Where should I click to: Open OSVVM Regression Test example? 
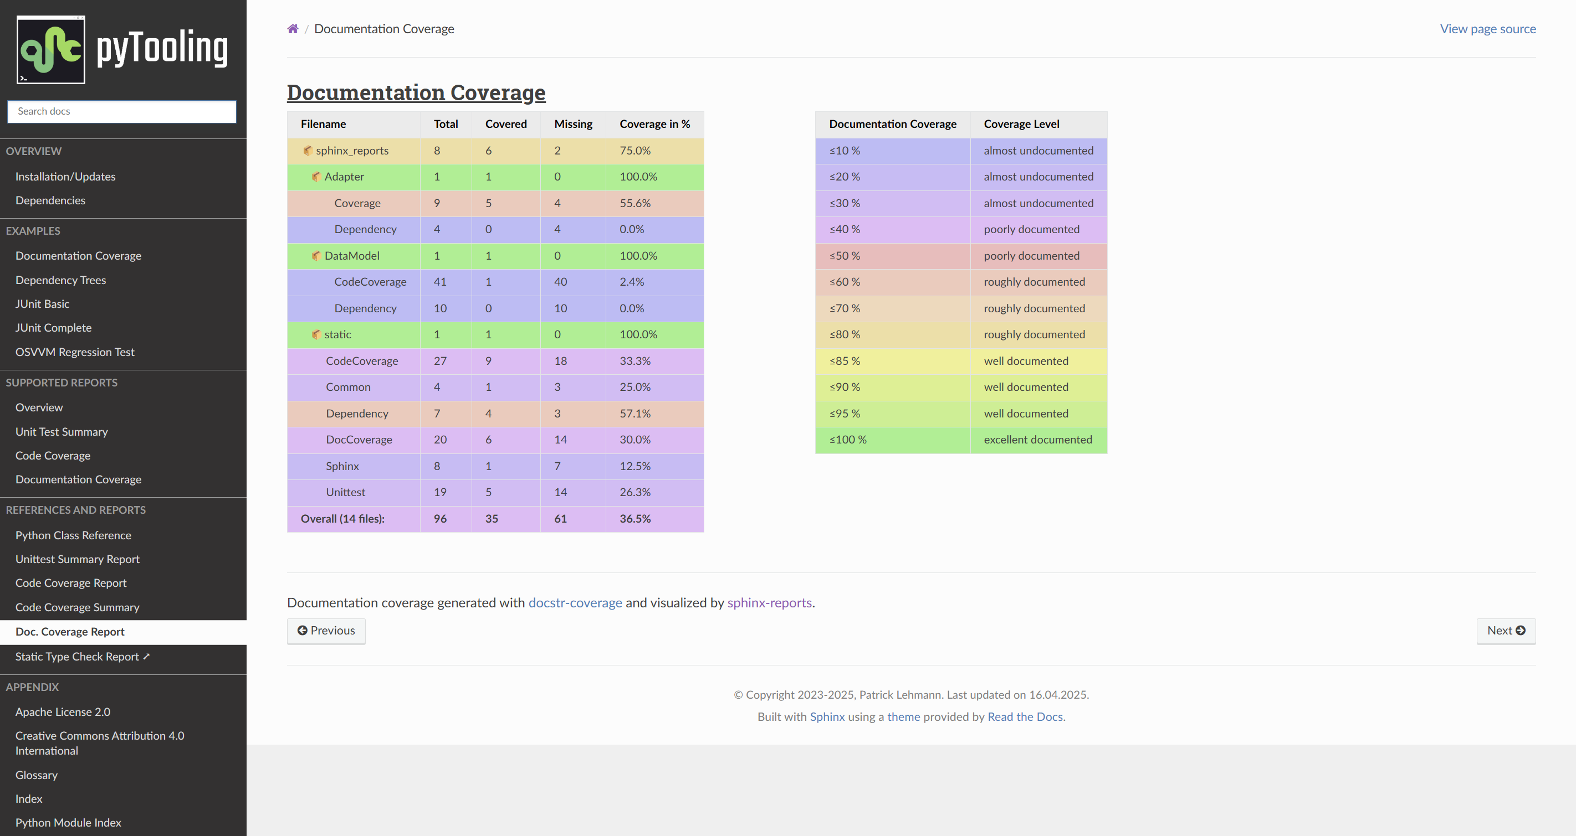pyautogui.click(x=75, y=352)
